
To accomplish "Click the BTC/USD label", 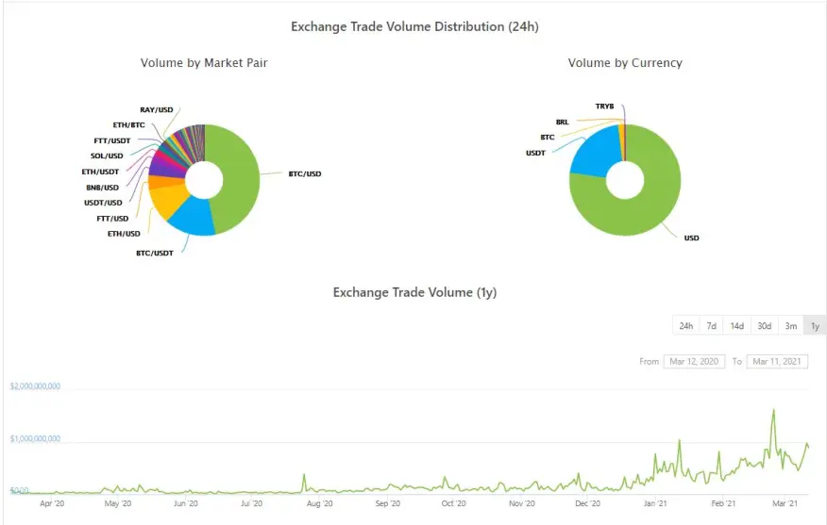I will point(305,173).
